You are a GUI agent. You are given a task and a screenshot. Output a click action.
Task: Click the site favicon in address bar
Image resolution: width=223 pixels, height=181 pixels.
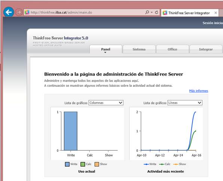(x=27, y=12)
